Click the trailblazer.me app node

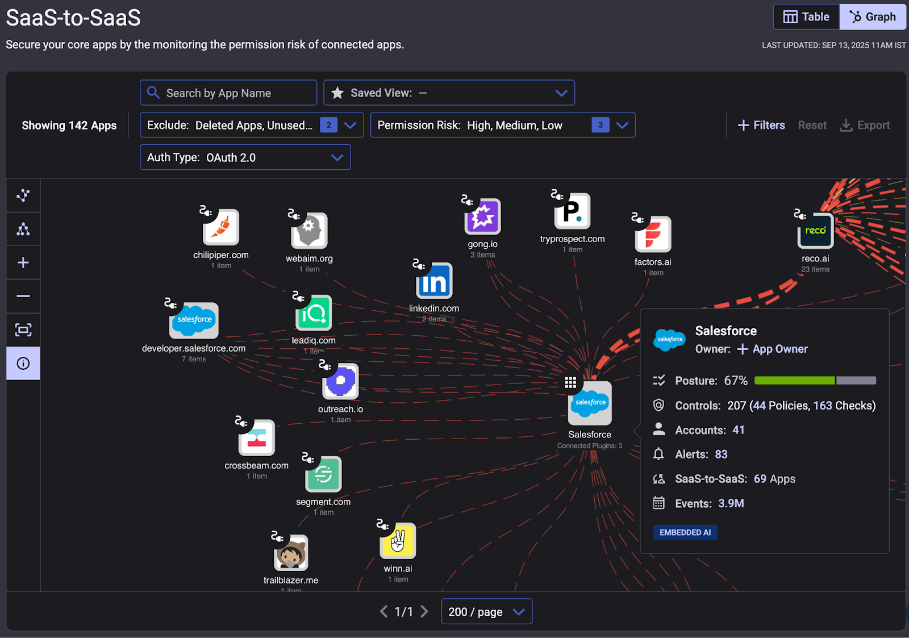(x=291, y=552)
